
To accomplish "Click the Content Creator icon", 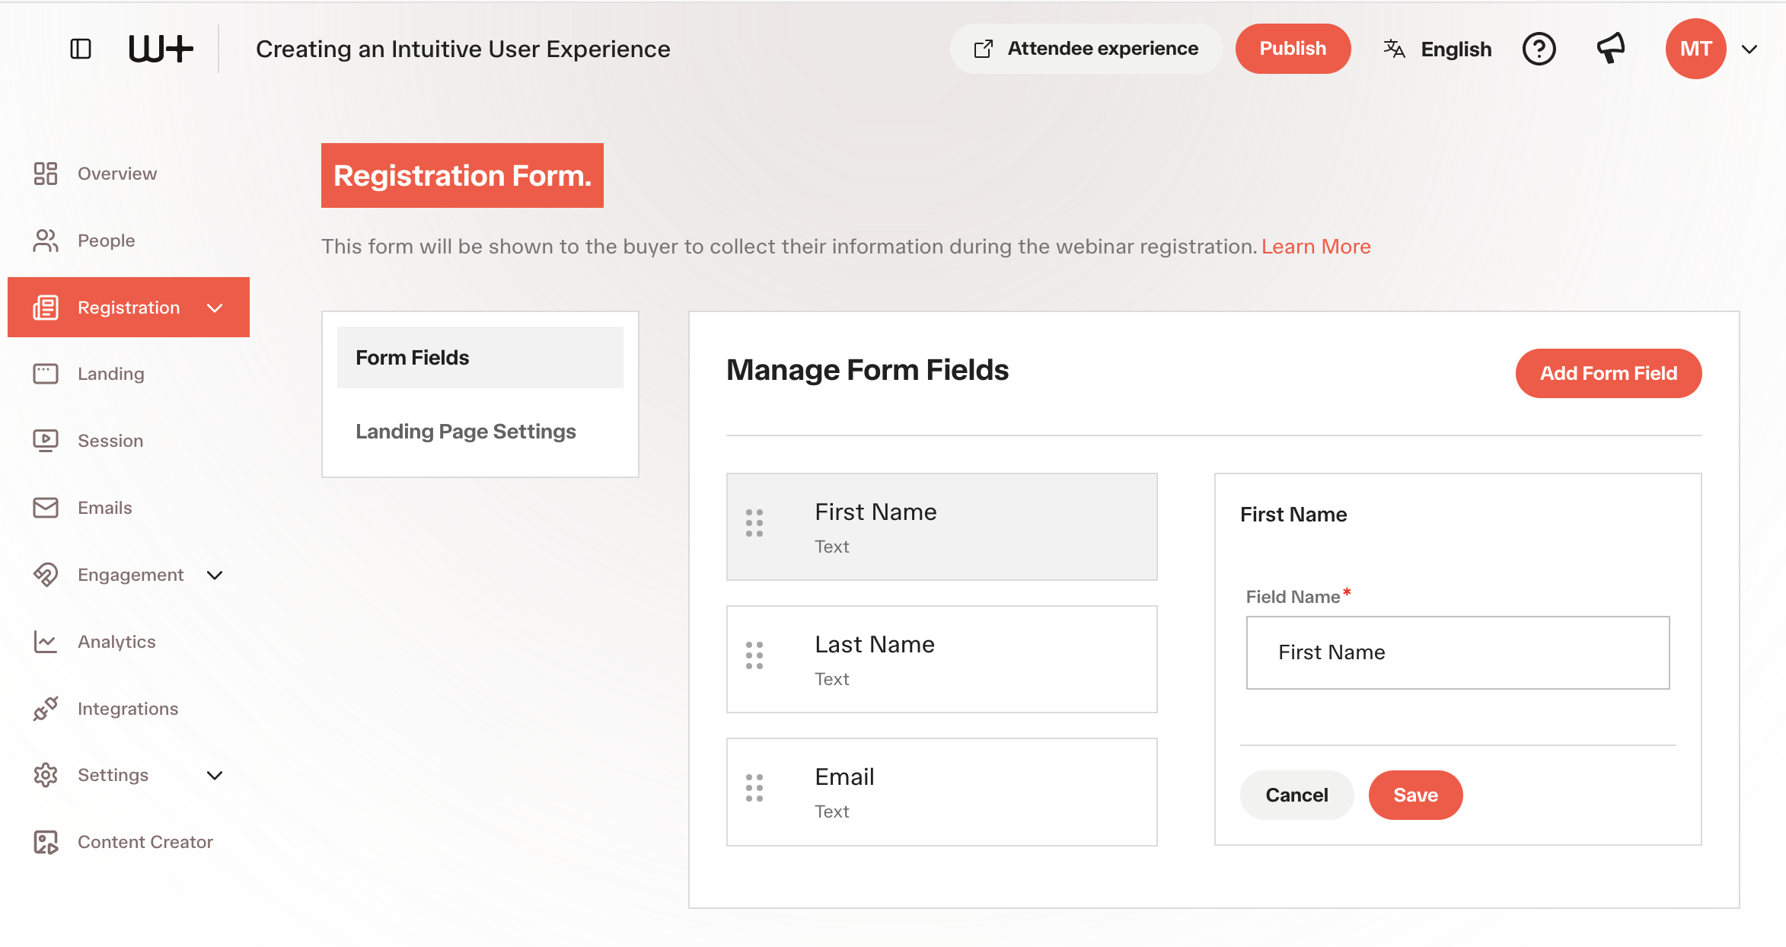I will coord(46,842).
